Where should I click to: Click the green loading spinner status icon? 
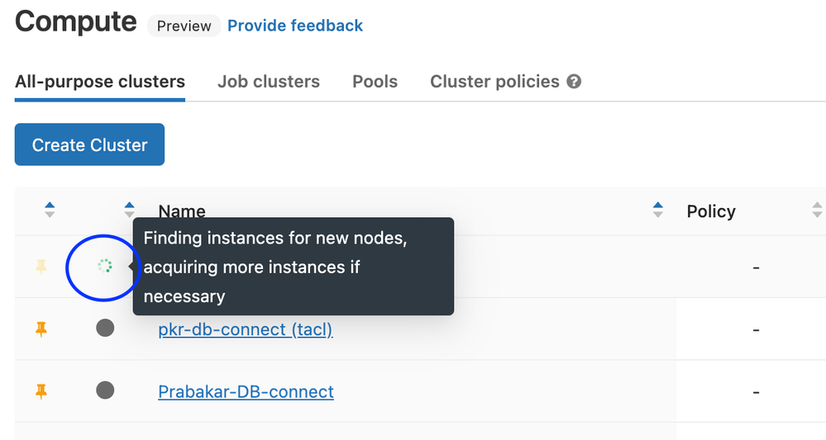click(x=104, y=266)
